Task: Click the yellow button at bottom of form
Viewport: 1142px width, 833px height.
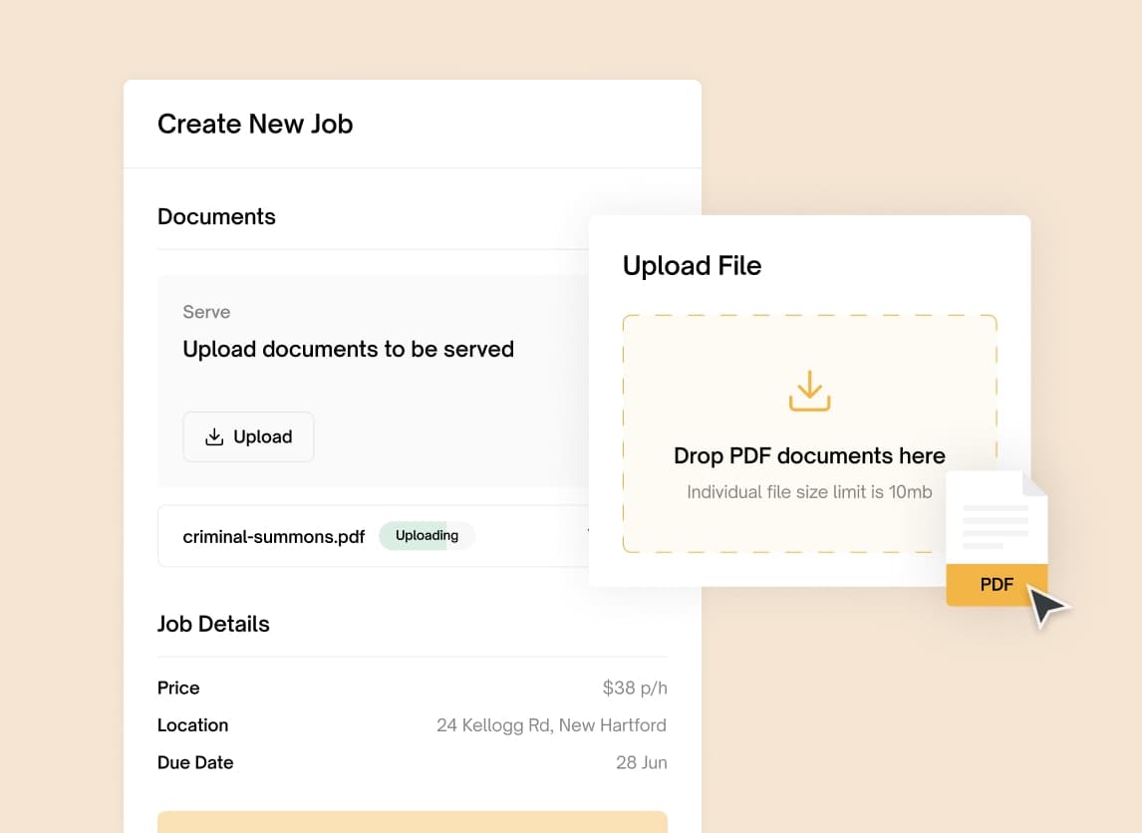Action: [412, 821]
